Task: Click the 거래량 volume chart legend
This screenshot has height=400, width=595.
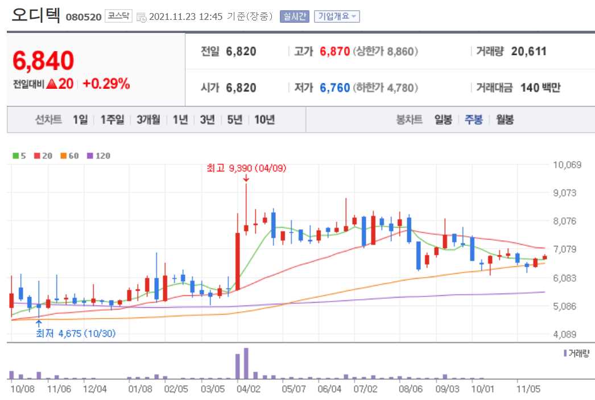Action: (576, 353)
